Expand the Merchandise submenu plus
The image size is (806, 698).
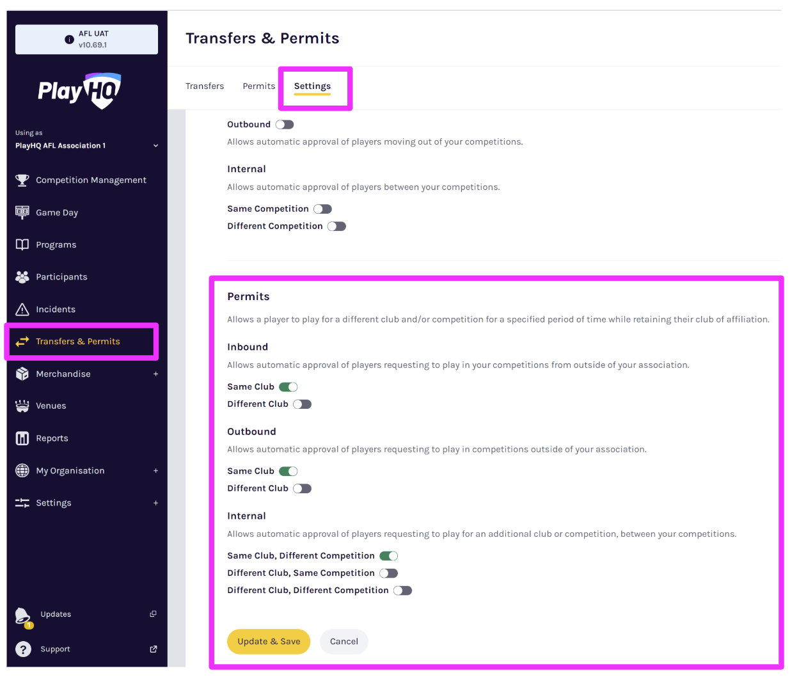155,374
